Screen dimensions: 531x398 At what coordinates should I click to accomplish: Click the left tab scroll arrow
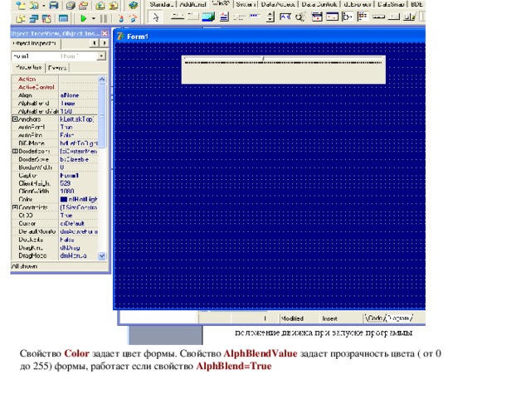tap(94, 43)
